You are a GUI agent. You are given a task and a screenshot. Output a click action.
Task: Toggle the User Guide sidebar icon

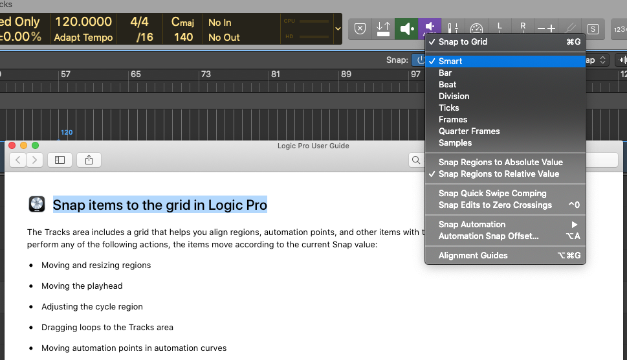point(60,160)
